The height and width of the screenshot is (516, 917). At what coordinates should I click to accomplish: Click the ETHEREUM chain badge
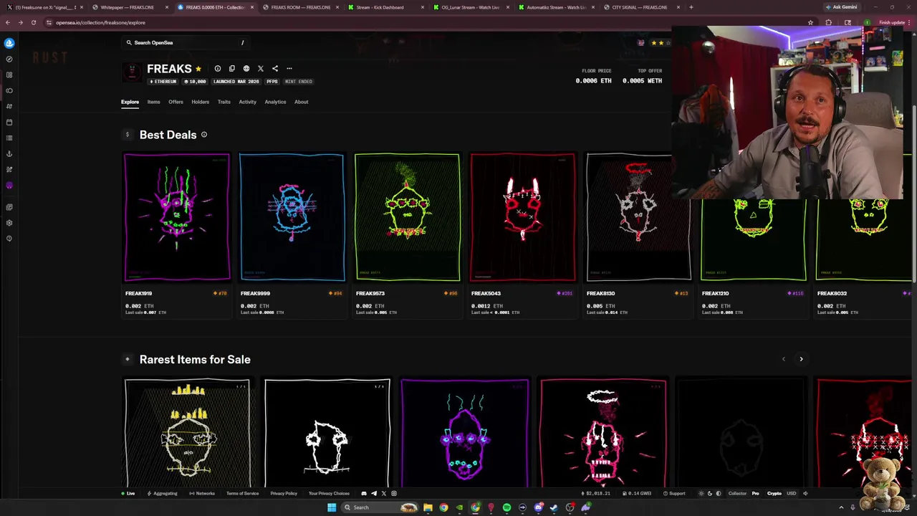pyautogui.click(x=163, y=82)
